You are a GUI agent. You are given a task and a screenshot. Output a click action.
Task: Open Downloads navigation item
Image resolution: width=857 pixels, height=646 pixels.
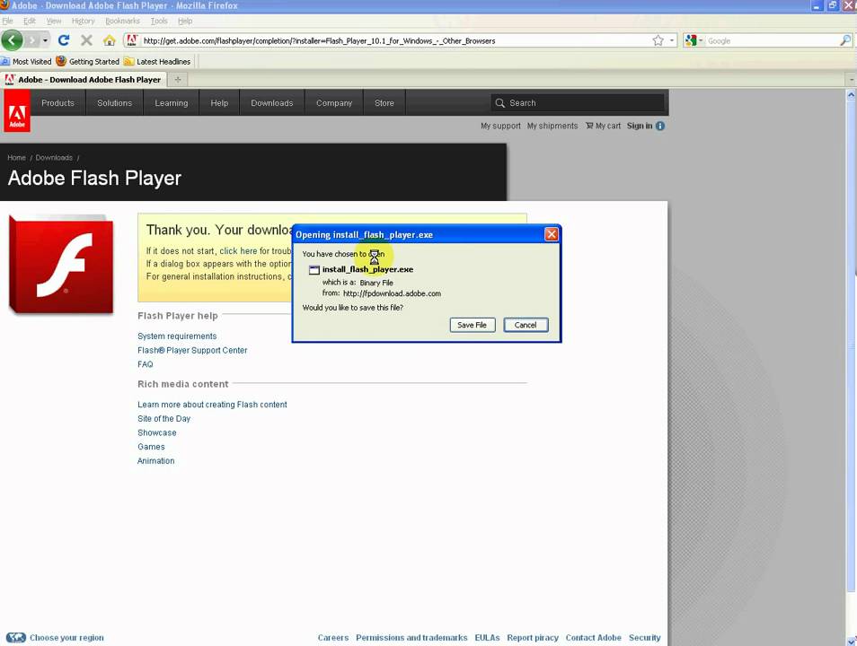(271, 102)
